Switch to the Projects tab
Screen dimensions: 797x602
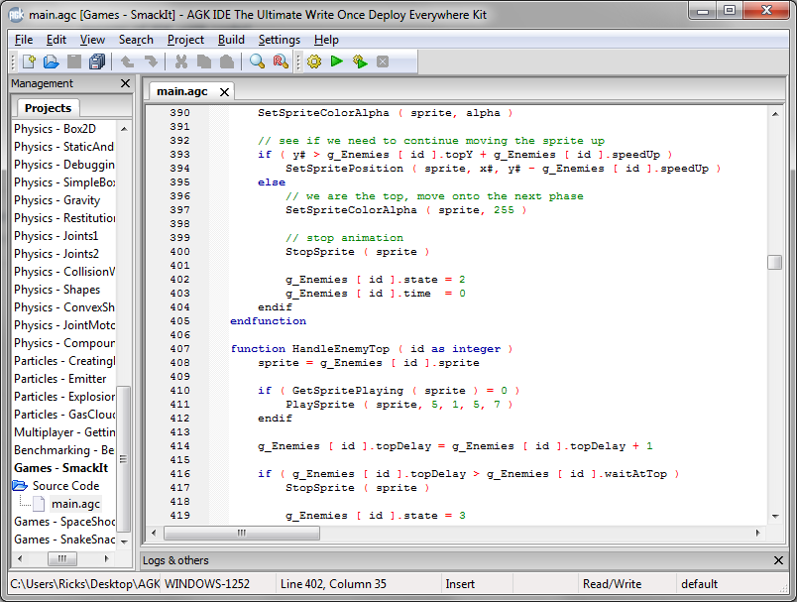point(48,108)
